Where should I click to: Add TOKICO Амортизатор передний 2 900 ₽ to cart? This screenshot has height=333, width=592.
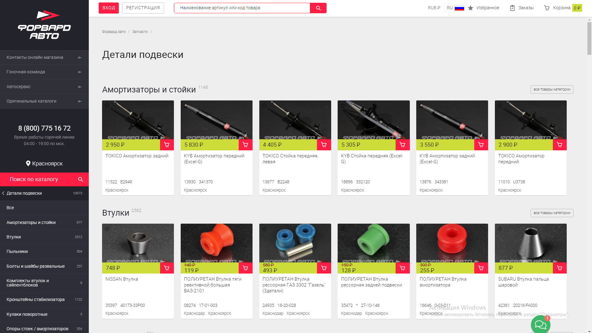(x=560, y=145)
